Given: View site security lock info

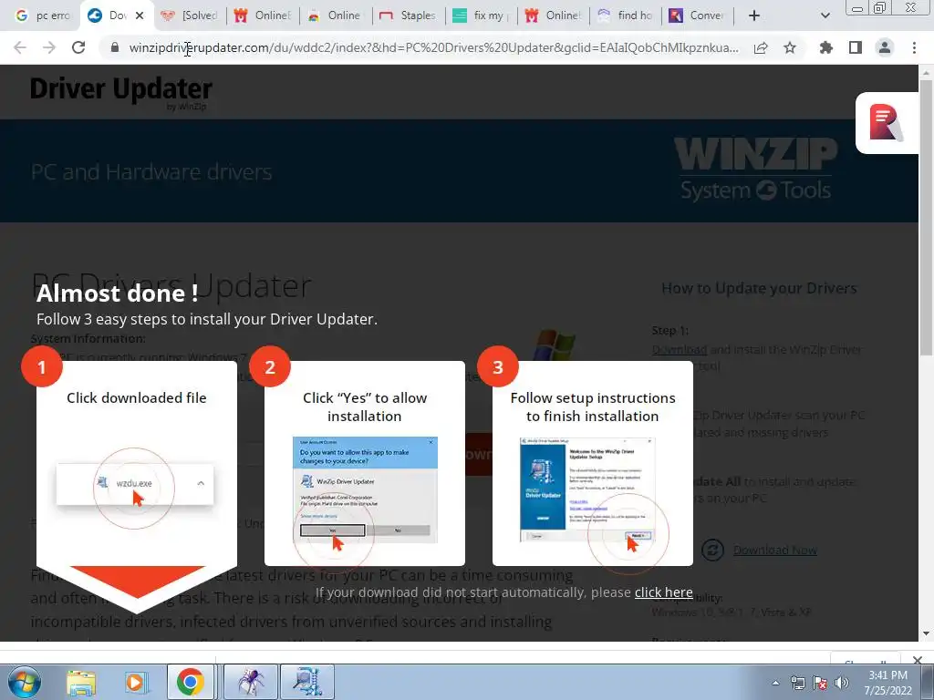Looking at the screenshot, I should point(115,47).
